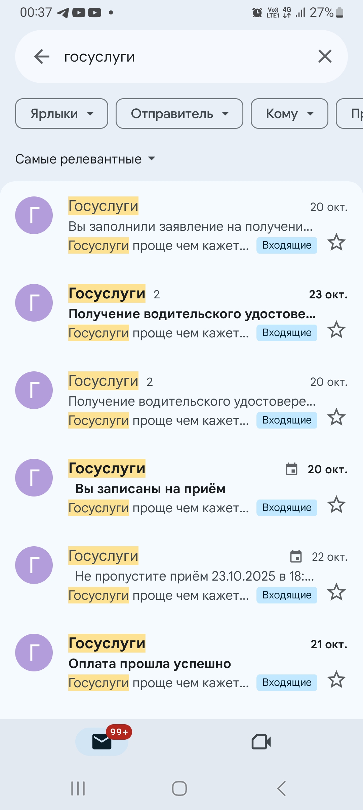Tap the 'Входящие' label on the 21 окт. email
Image resolution: width=363 pixels, height=810 pixels.
click(287, 683)
